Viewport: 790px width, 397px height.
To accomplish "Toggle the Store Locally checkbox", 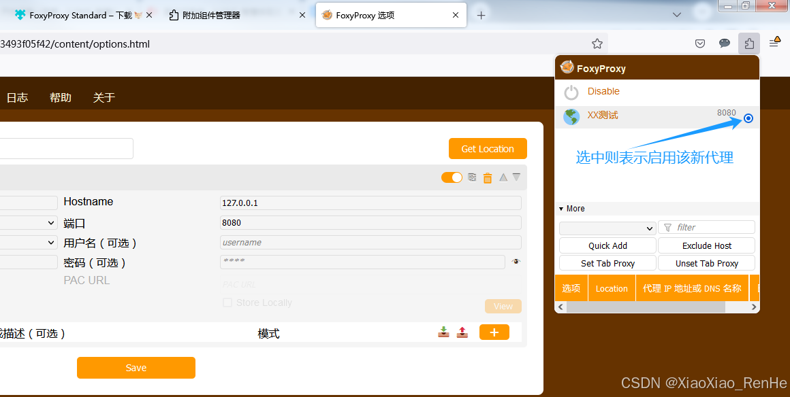I will 227,303.
